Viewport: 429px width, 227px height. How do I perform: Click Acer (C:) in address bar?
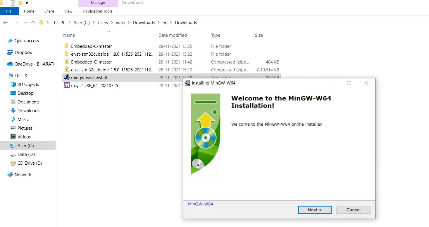pyautogui.click(x=82, y=23)
